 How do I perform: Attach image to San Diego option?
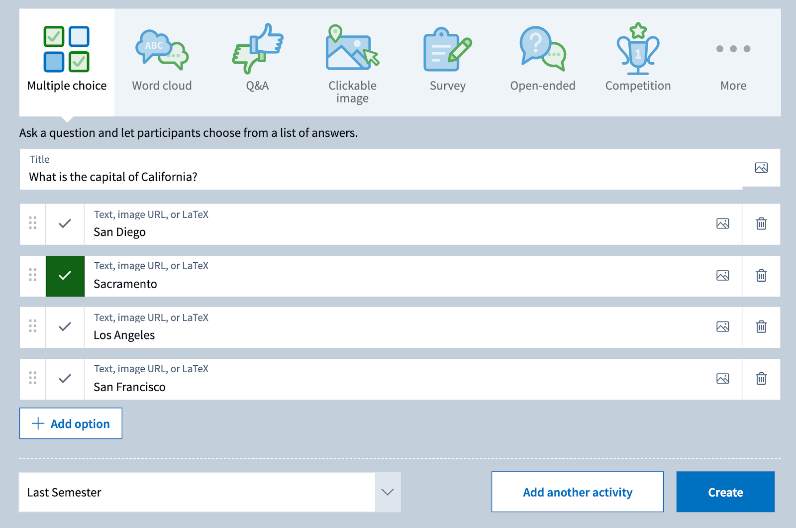pyautogui.click(x=722, y=224)
